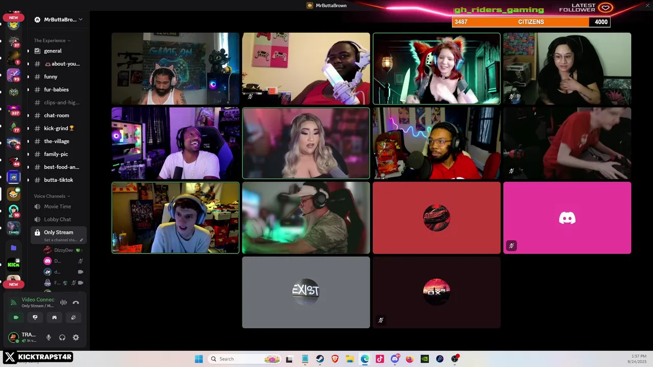Viewport: 653px width, 367px height.
Task: Select the EXIST avatar participant tile
Action: tap(306, 293)
